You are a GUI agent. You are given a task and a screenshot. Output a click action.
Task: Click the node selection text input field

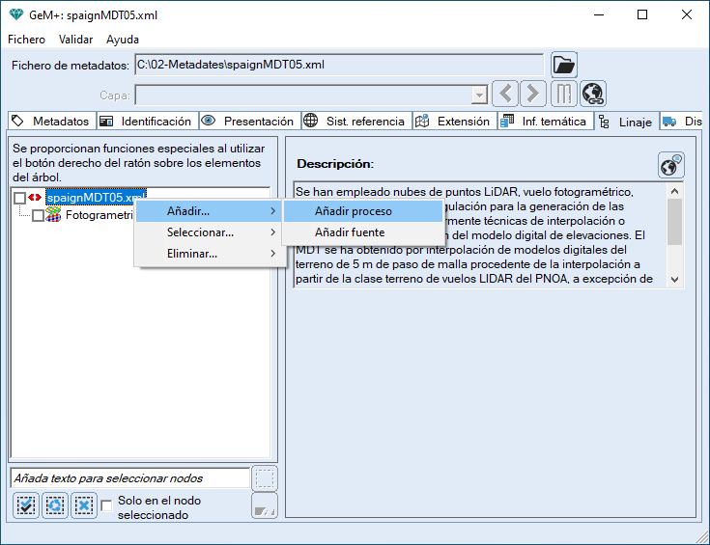tap(128, 477)
